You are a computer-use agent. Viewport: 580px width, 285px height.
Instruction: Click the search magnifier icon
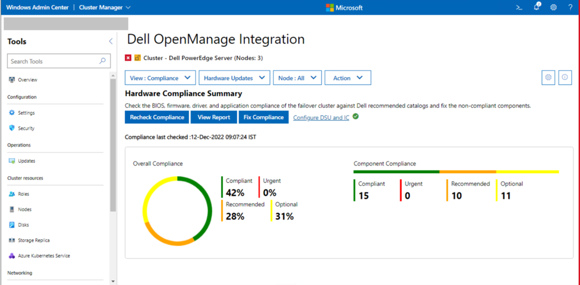(x=102, y=61)
